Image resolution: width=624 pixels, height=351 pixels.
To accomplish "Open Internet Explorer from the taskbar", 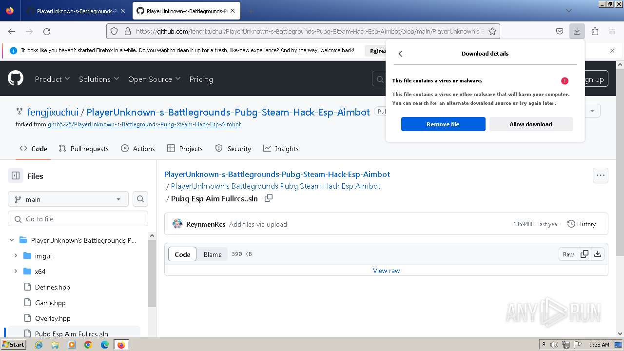I will 39,345.
